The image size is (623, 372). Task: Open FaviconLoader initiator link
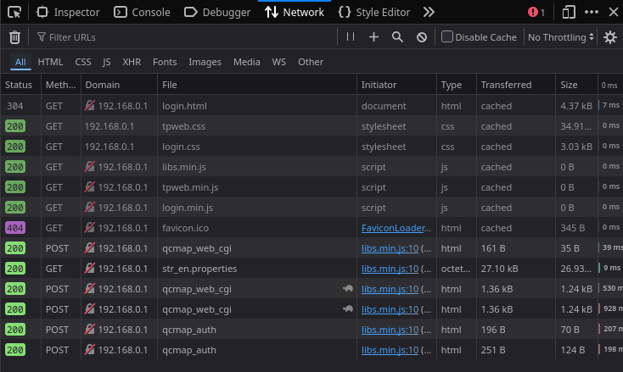tap(396, 228)
